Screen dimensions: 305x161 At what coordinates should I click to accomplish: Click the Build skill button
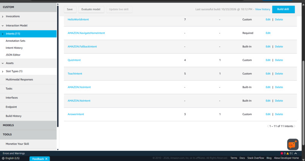click(283, 9)
